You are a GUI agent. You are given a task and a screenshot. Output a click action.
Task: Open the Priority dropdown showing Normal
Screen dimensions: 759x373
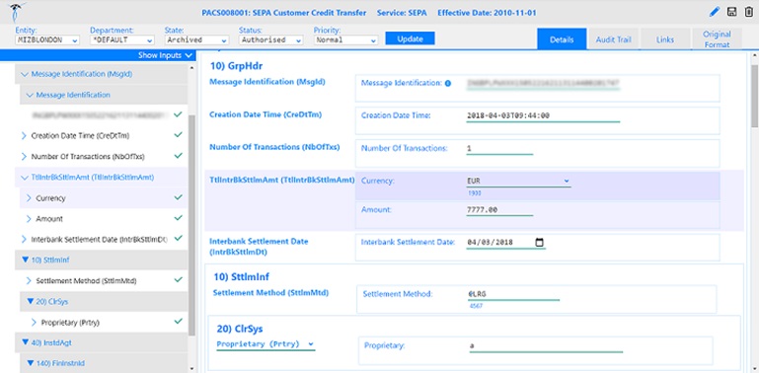click(x=345, y=40)
